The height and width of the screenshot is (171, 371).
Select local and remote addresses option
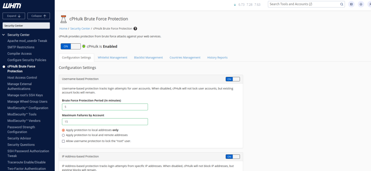click(63, 135)
